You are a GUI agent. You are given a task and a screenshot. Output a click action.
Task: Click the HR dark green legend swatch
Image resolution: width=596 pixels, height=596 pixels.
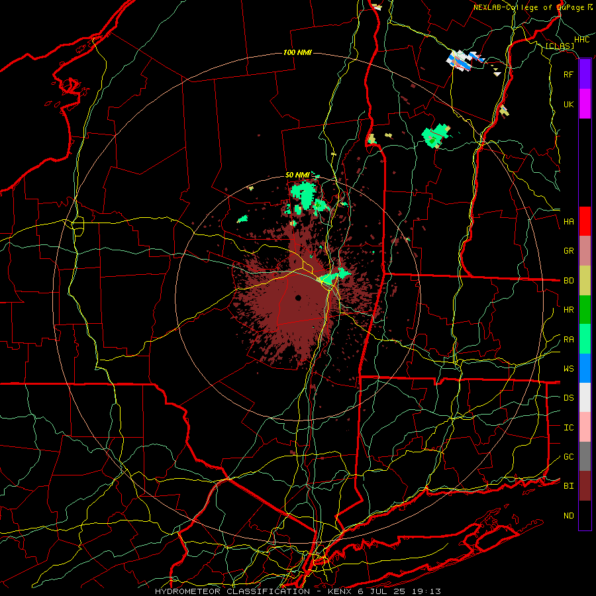[585, 310]
